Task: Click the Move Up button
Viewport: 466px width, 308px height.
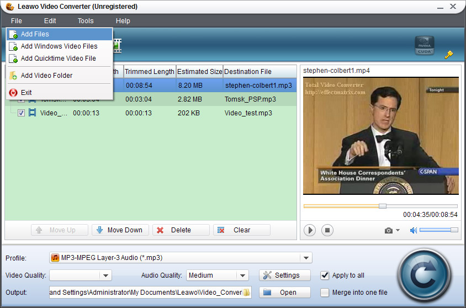Action: [x=60, y=230]
